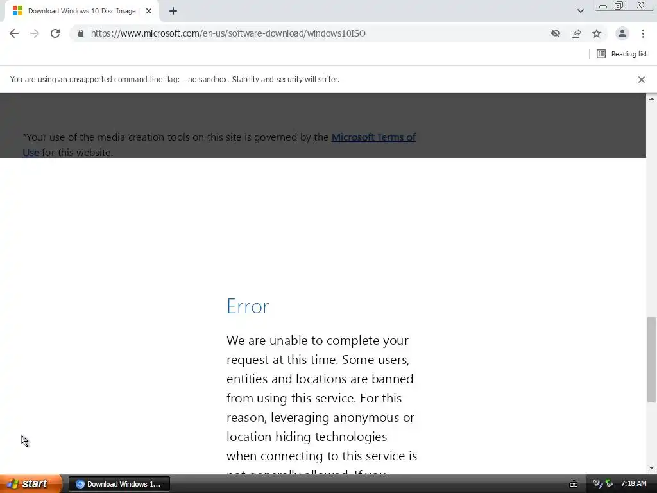Activate the Download Windows taskbar button

119,484
